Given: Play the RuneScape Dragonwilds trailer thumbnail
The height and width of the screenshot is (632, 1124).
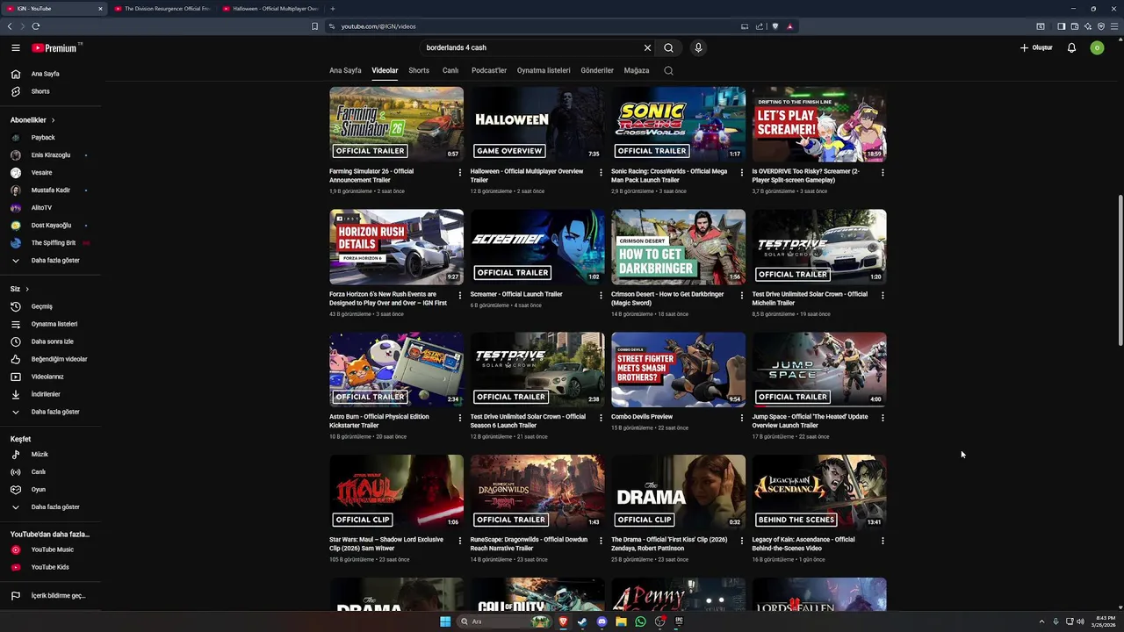Looking at the screenshot, I should (x=537, y=492).
